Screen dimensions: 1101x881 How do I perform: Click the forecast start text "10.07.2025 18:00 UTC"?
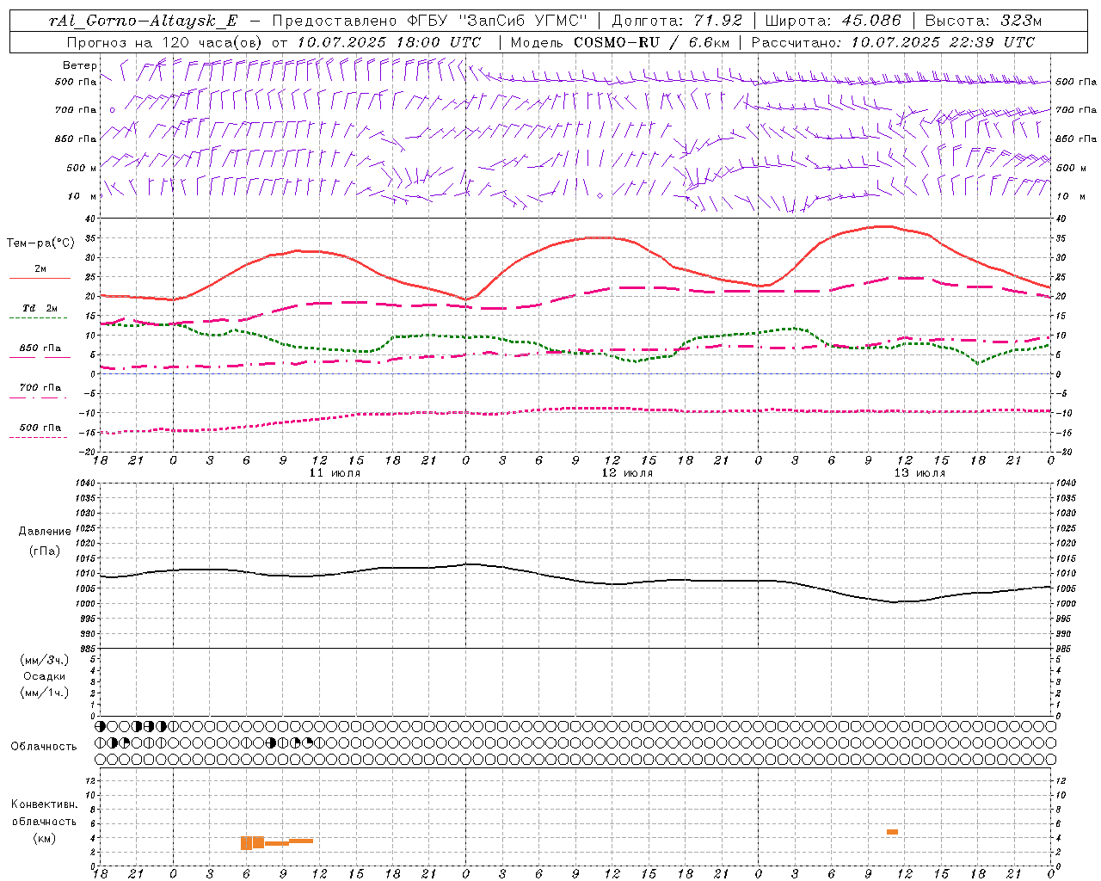point(388,42)
